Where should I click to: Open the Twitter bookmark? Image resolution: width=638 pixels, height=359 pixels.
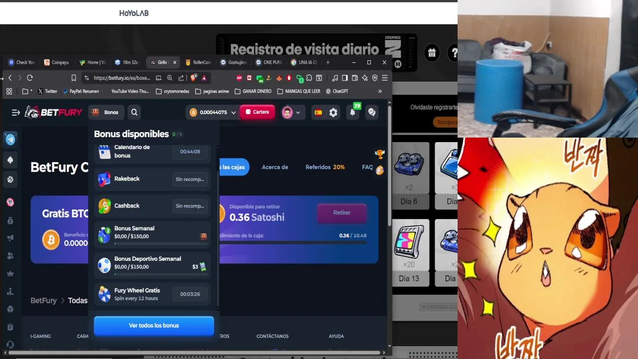pos(47,91)
